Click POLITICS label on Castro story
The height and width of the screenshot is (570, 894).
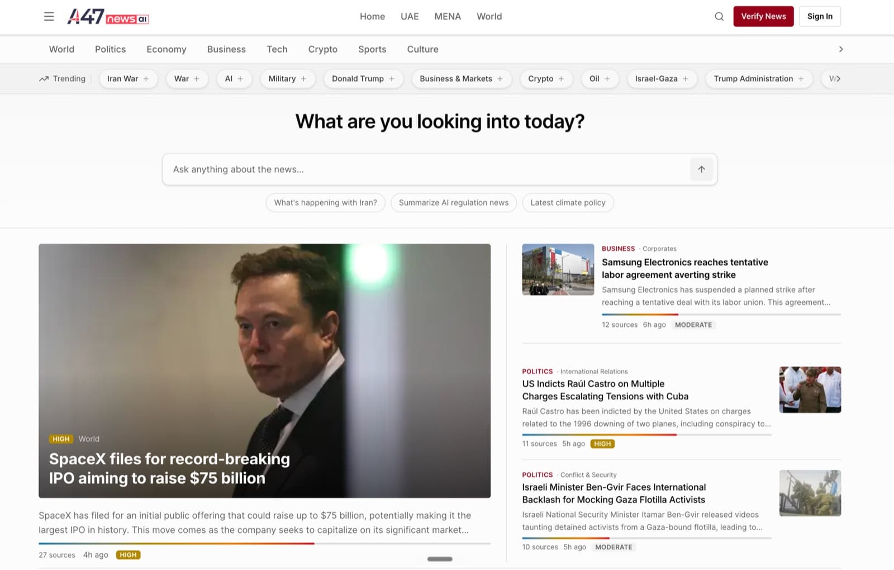click(537, 372)
